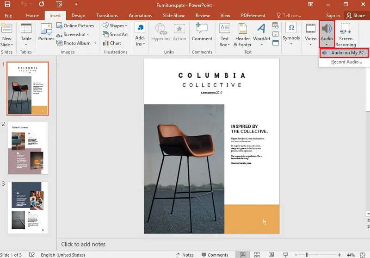Switch to Normal view icon
Image resolution: width=370 pixels, height=258 pixels.
(242, 255)
